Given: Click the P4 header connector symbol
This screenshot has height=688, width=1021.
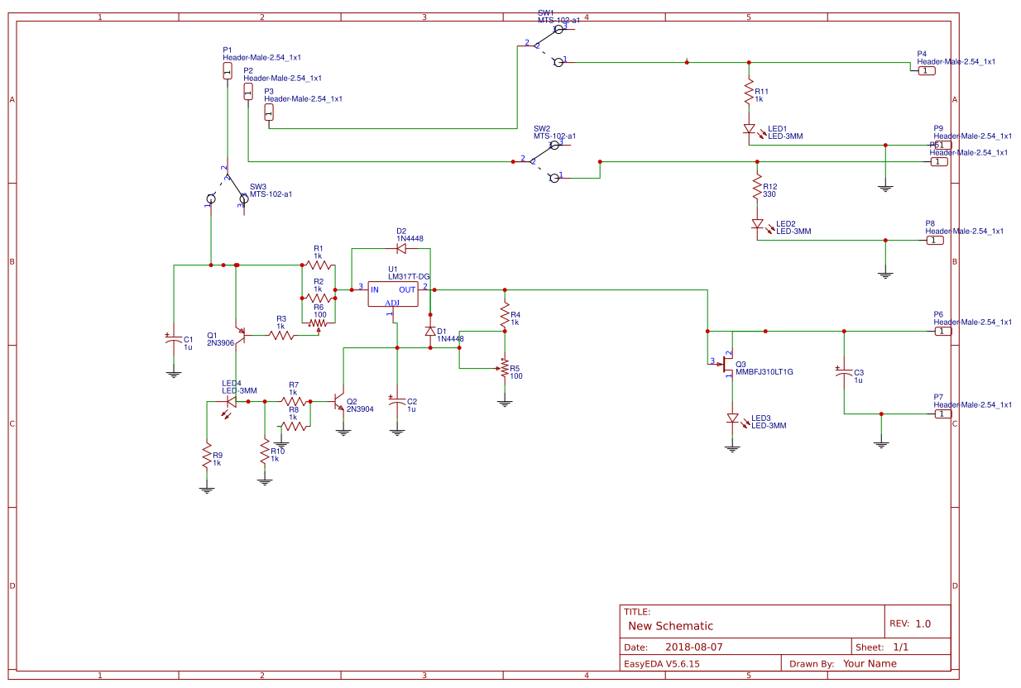Looking at the screenshot, I should tap(928, 71).
